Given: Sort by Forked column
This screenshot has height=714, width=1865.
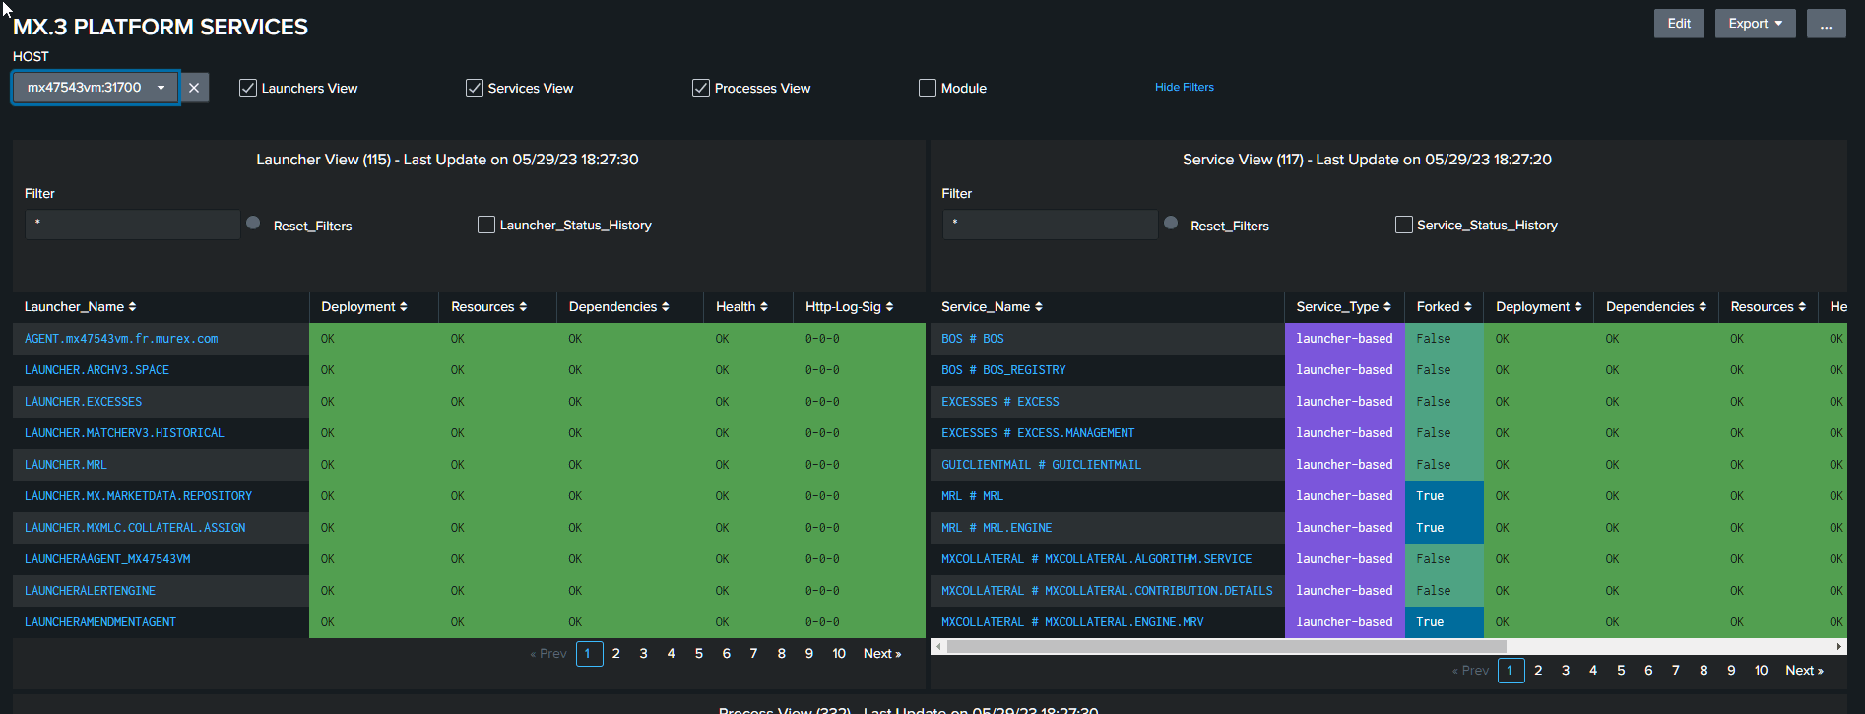Looking at the screenshot, I should (x=1445, y=306).
